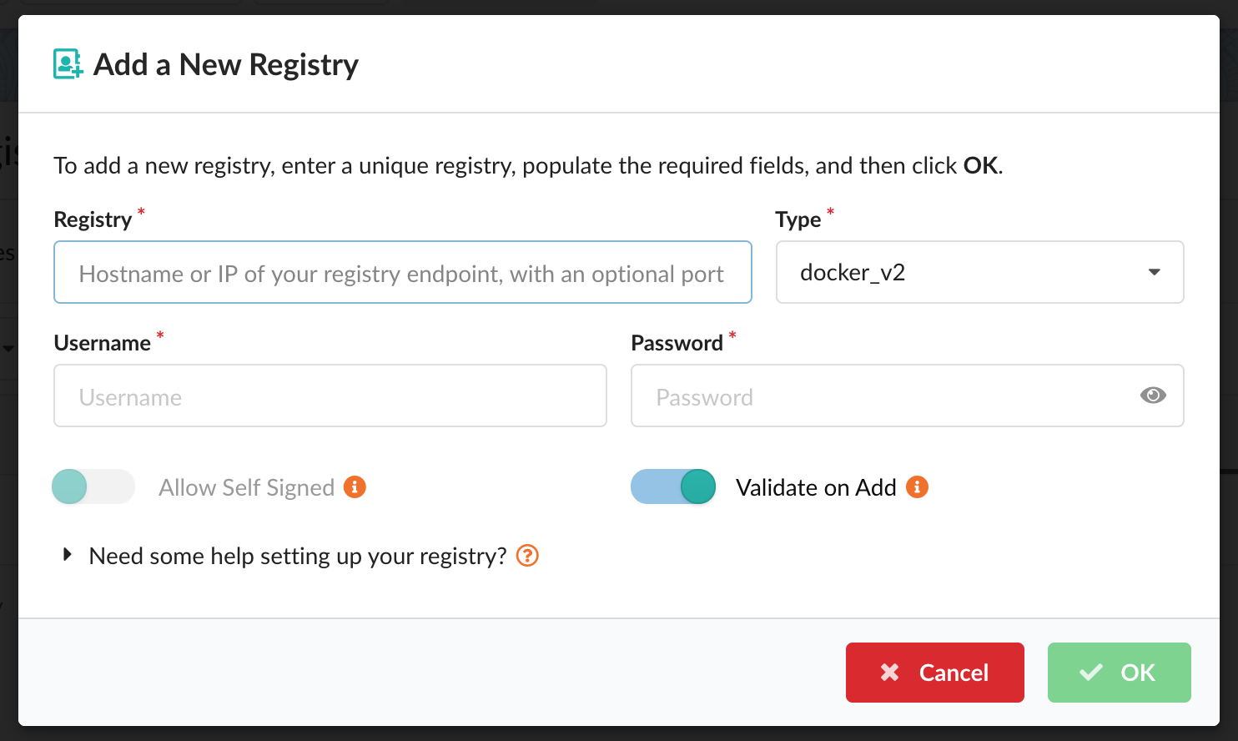The image size is (1238, 741).
Task: Click into the Password field
Action: pos(884,396)
